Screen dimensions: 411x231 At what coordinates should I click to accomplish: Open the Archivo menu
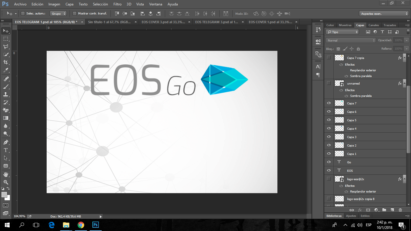pyautogui.click(x=20, y=4)
